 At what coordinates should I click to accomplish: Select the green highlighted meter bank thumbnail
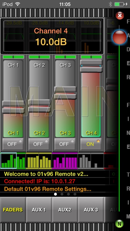[x=9, y=160]
